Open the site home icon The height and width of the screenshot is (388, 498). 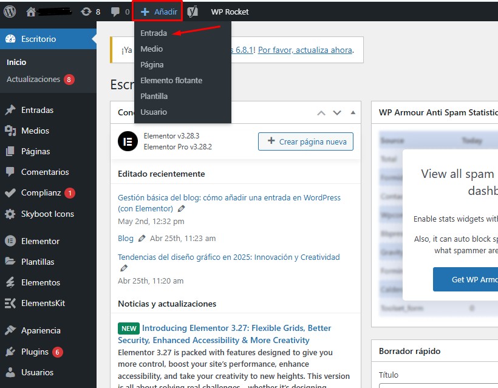pos(31,12)
